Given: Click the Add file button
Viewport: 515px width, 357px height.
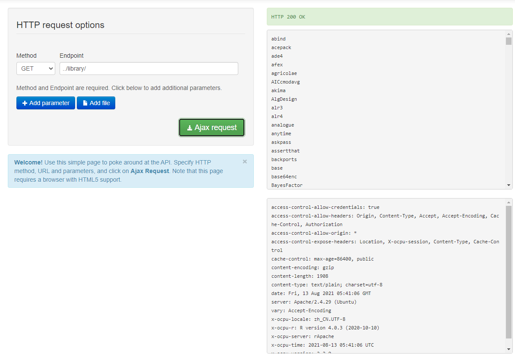Looking at the screenshot, I should pos(96,103).
